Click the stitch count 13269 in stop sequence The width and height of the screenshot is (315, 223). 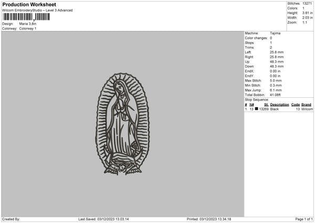point(264,109)
